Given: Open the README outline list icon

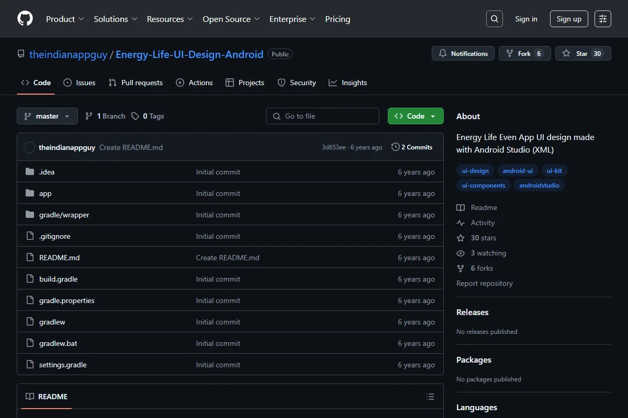Looking at the screenshot, I should tap(430, 397).
